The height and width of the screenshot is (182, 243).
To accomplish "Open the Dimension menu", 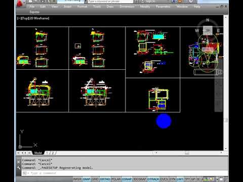I will tap(127, 7).
